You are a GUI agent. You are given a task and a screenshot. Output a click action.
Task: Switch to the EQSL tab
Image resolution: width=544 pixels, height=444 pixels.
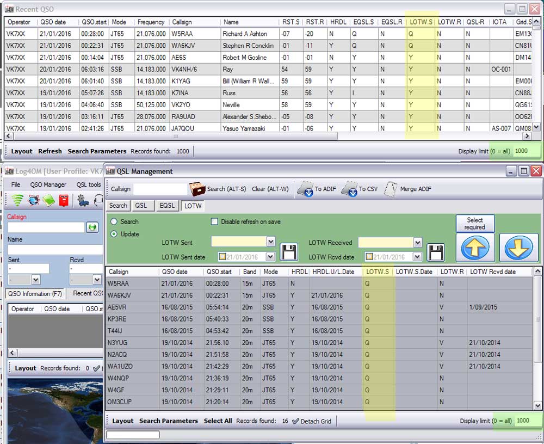[x=167, y=206]
